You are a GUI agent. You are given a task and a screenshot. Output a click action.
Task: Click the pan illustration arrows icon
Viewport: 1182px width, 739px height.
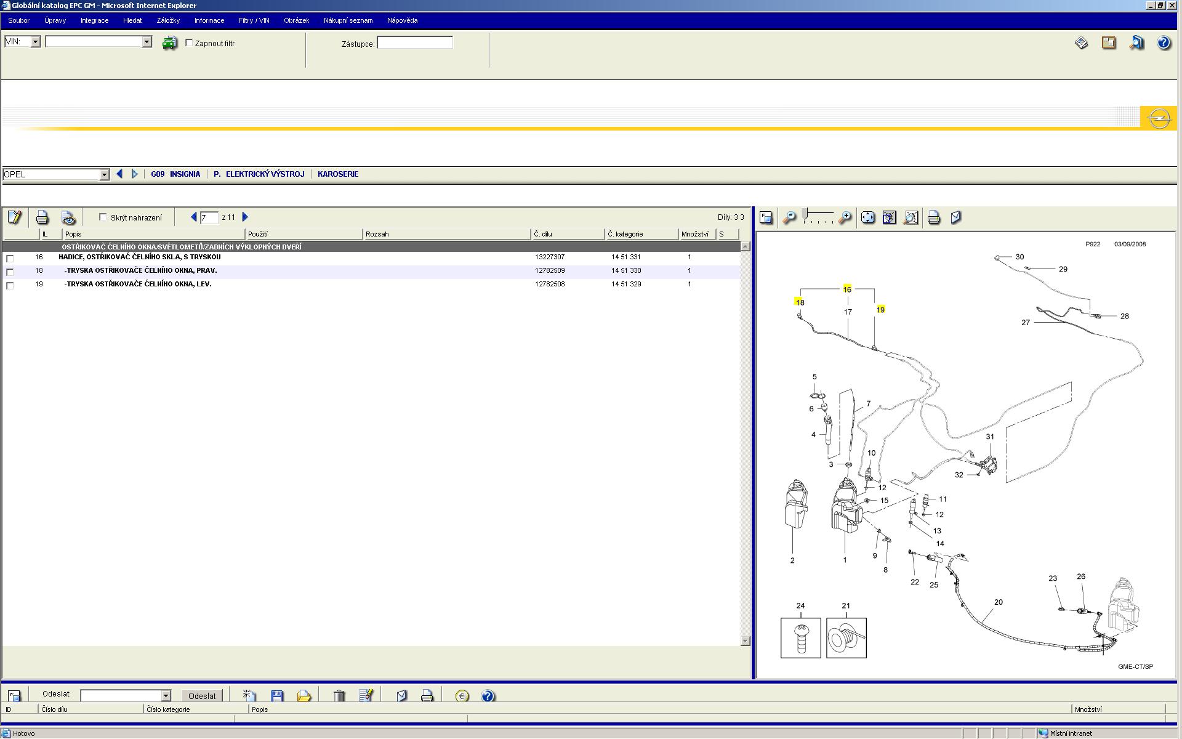[x=867, y=217]
